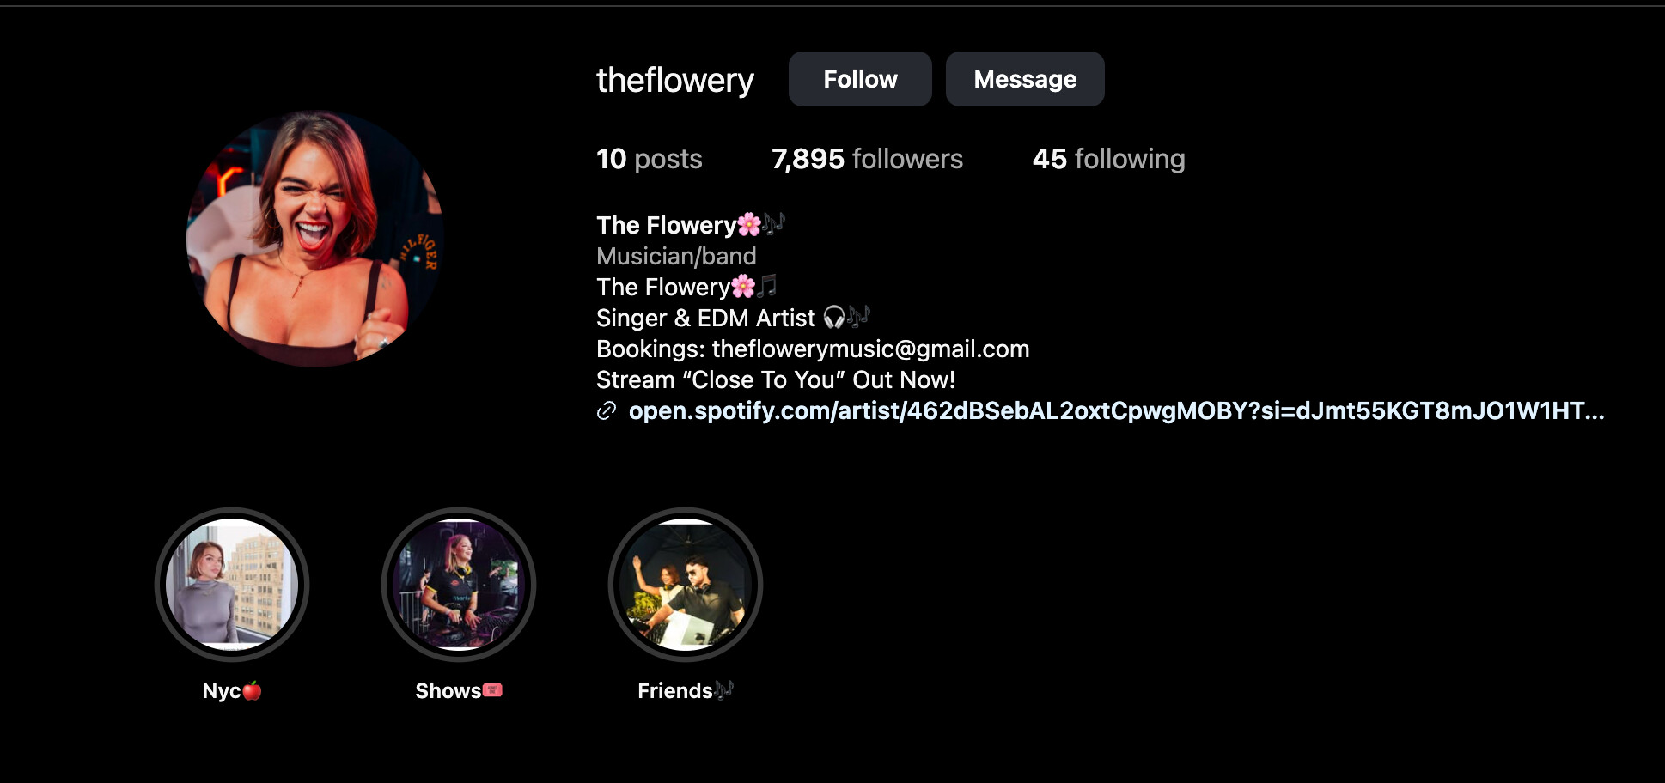Click the Musician/band category text
Viewport: 1665px width, 783px height.
point(676,256)
